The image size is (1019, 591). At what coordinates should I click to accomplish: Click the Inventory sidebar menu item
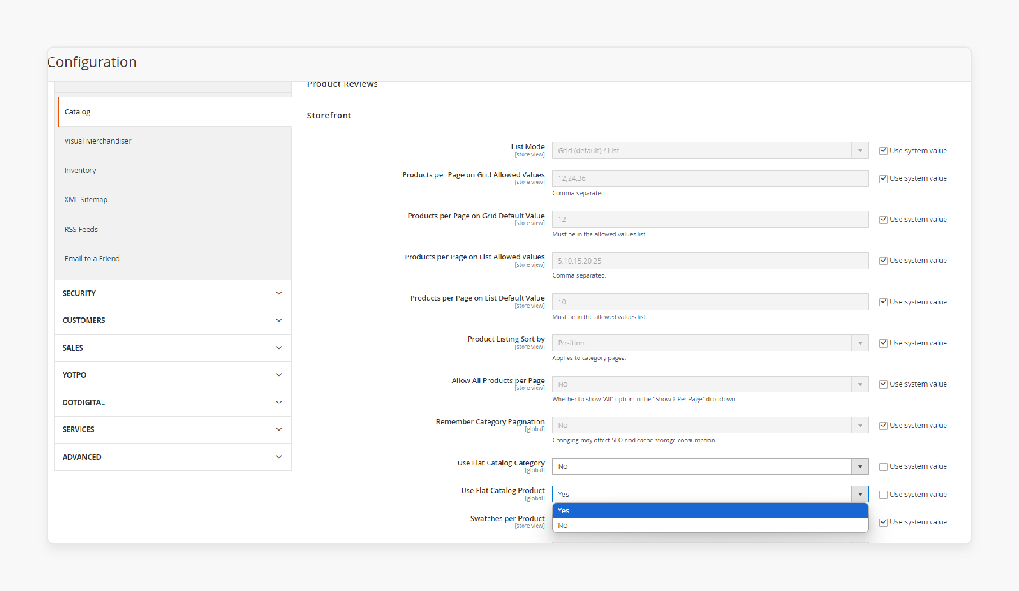click(x=79, y=170)
